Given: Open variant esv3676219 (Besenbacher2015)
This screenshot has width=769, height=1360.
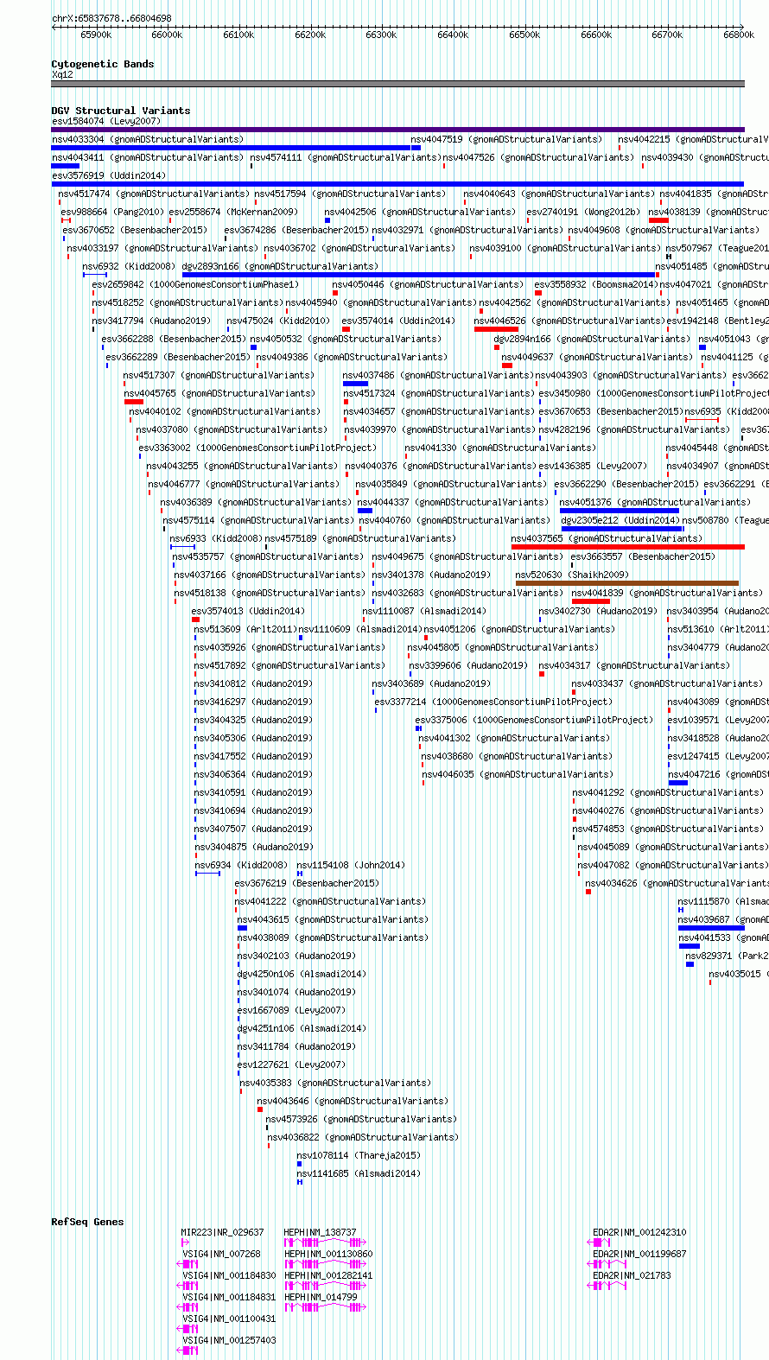Looking at the screenshot, I should click(307, 883).
